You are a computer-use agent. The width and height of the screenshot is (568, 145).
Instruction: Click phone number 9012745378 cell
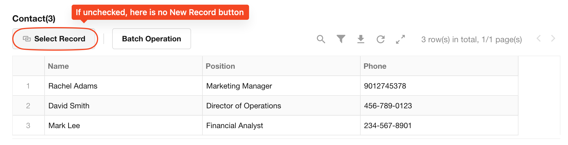pyautogui.click(x=385, y=86)
